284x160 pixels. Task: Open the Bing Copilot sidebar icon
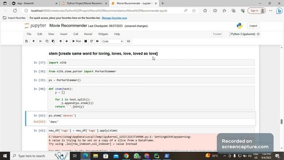pos(279,11)
